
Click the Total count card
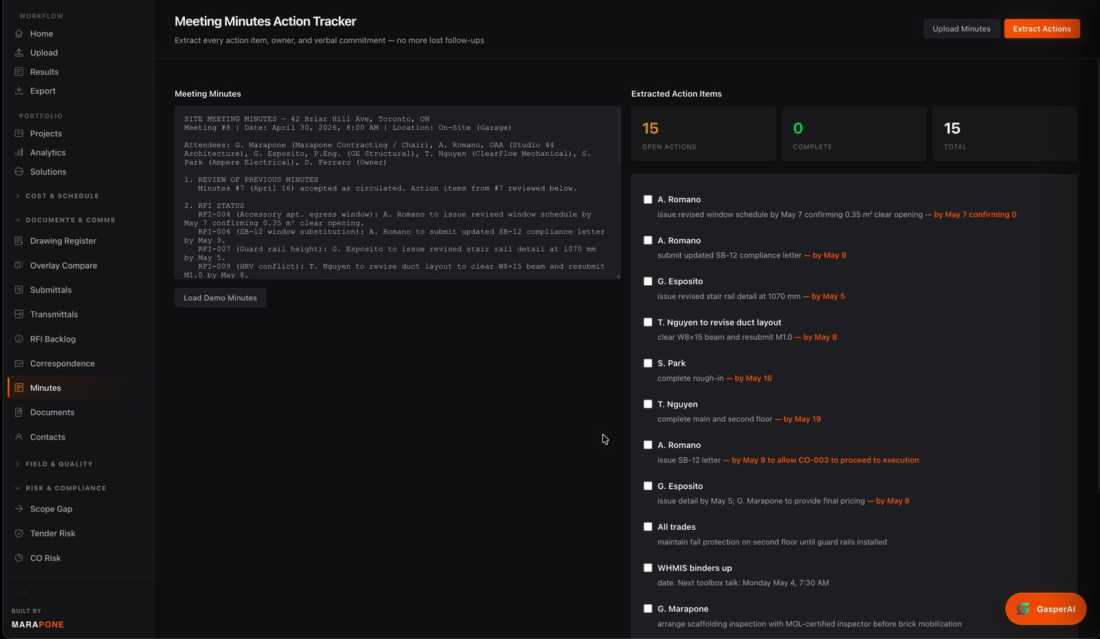click(1005, 134)
